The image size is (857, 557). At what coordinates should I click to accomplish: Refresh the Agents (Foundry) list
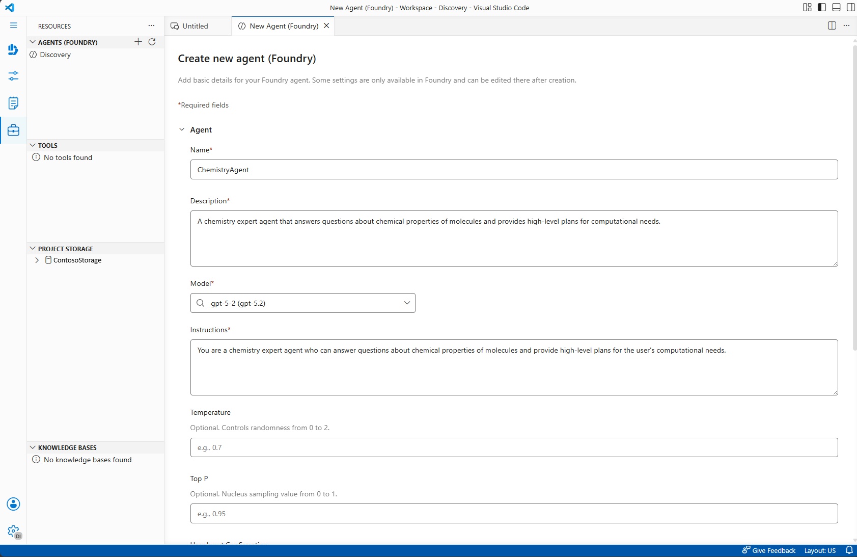(x=152, y=42)
